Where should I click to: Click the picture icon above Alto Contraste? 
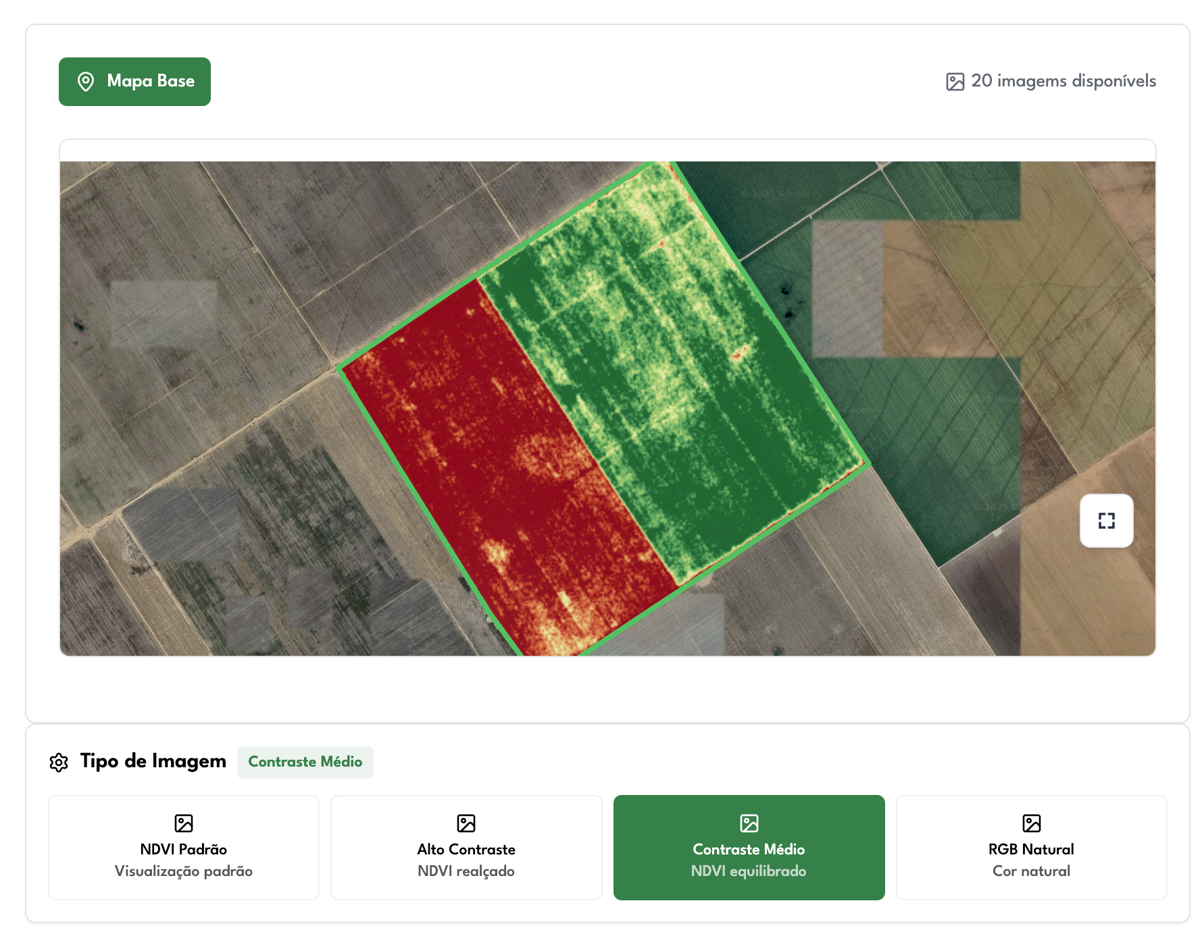pyautogui.click(x=466, y=823)
